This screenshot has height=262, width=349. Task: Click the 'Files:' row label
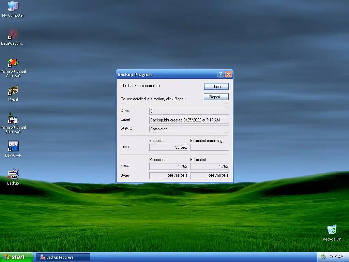(x=125, y=165)
